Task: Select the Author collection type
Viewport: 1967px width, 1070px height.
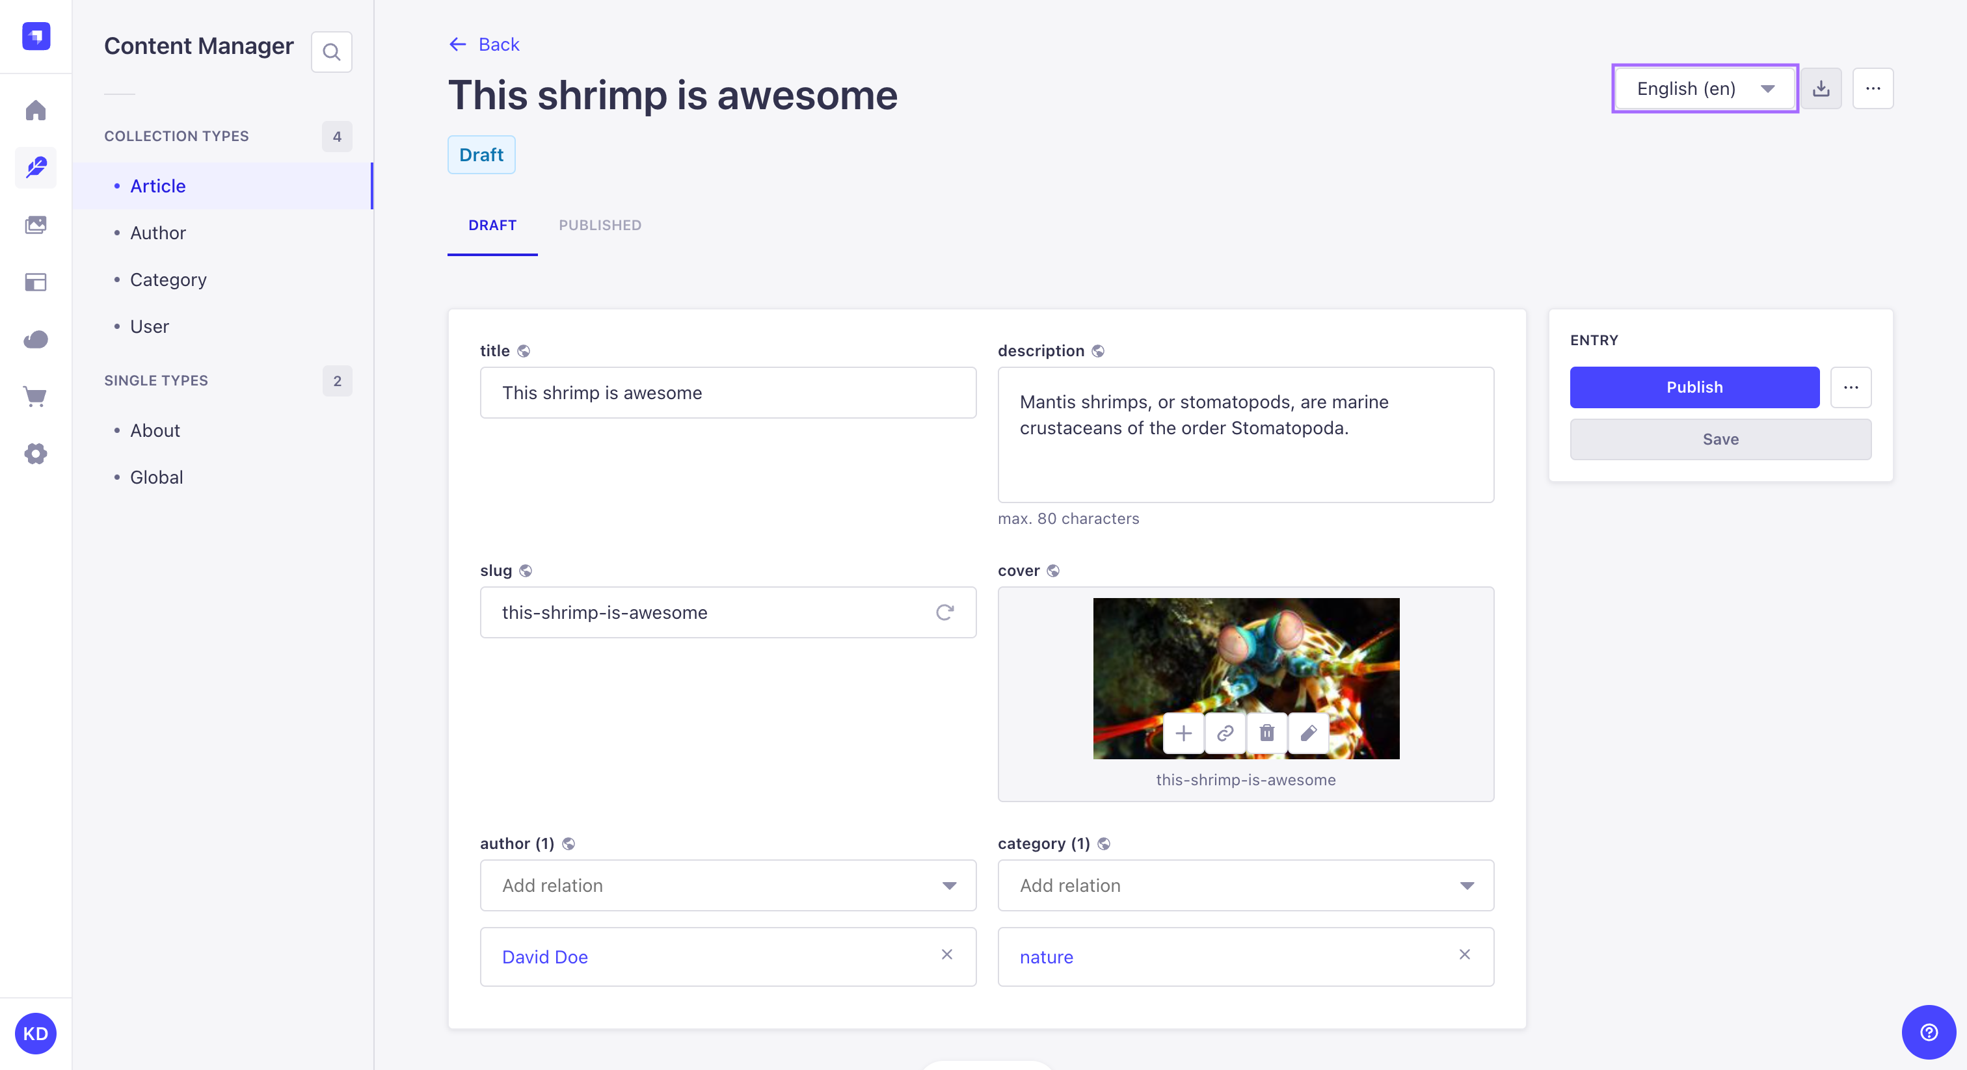Action: point(157,233)
